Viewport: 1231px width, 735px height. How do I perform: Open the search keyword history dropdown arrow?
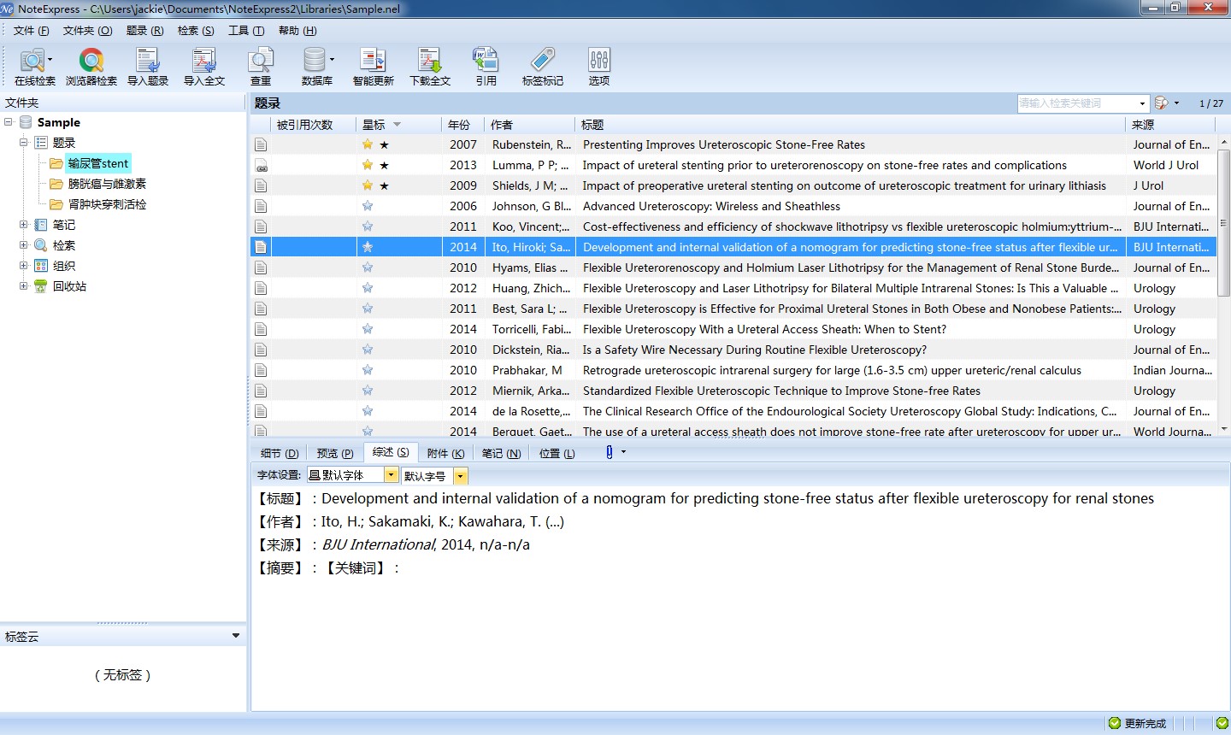tap(1142, 103)
